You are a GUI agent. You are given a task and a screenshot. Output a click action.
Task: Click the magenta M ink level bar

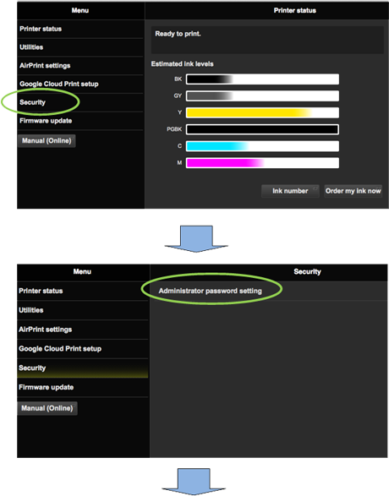tap(262, 163)
